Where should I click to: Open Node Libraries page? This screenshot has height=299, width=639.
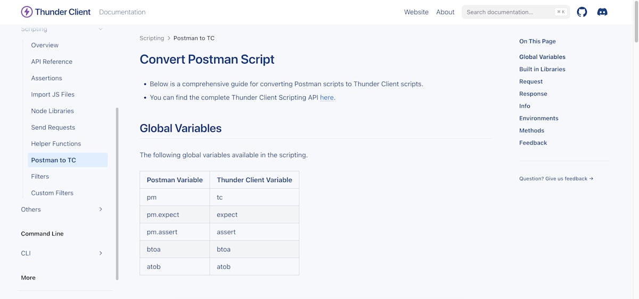(52, 111)
